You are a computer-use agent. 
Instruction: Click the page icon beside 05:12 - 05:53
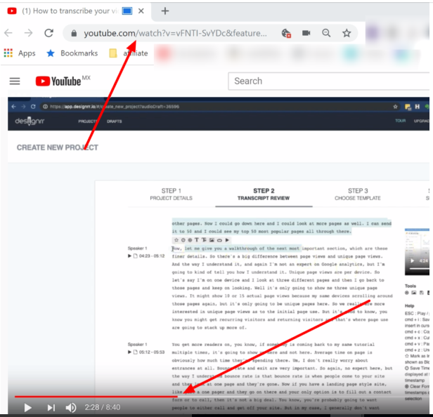(135, 352)
